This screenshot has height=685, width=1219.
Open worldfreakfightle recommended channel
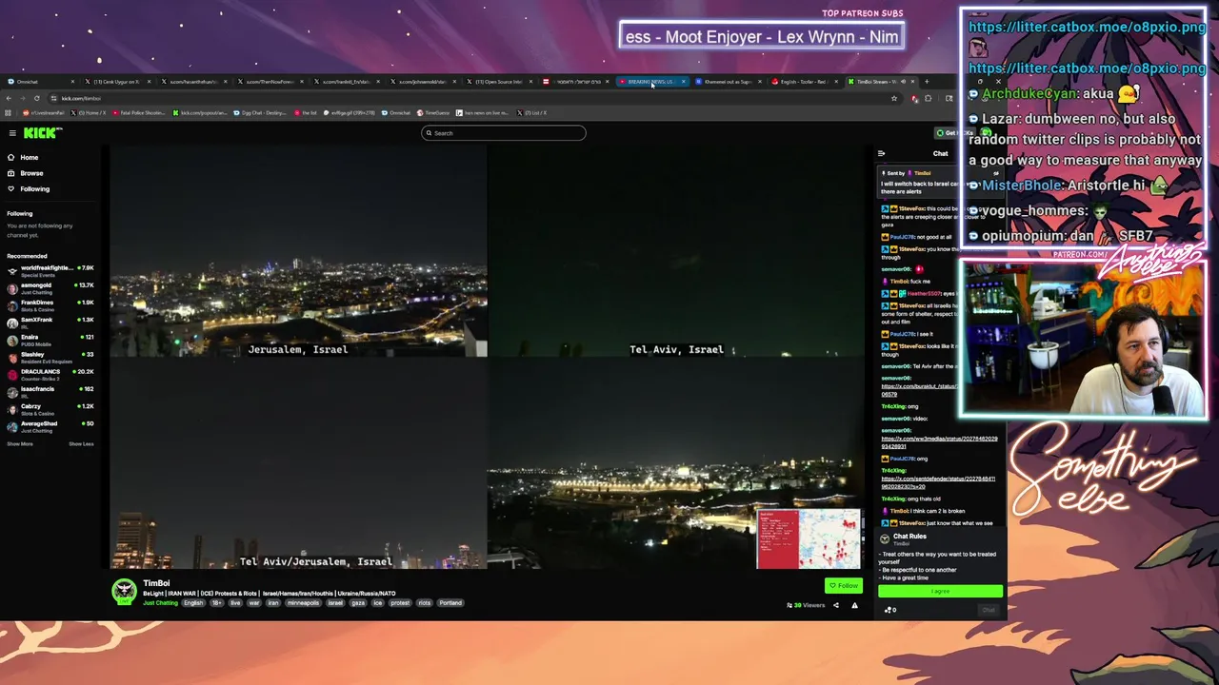pyautogui.click(x=50, y=271)
